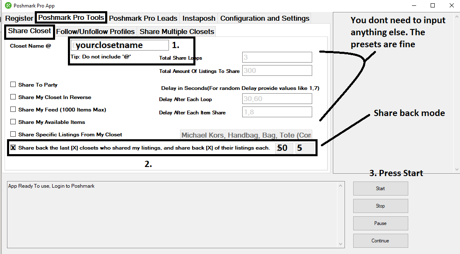Screen dimensions: 460x254
Task: Close the Poshmark Pro App window
Action: (x=452, y=5)
